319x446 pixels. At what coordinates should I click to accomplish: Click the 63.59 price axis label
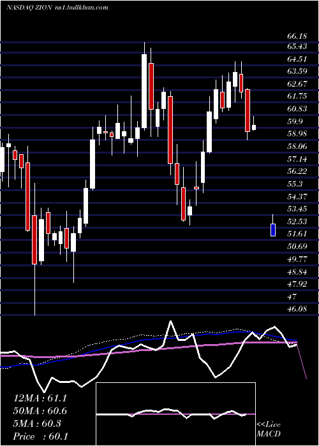pos(297,71)
